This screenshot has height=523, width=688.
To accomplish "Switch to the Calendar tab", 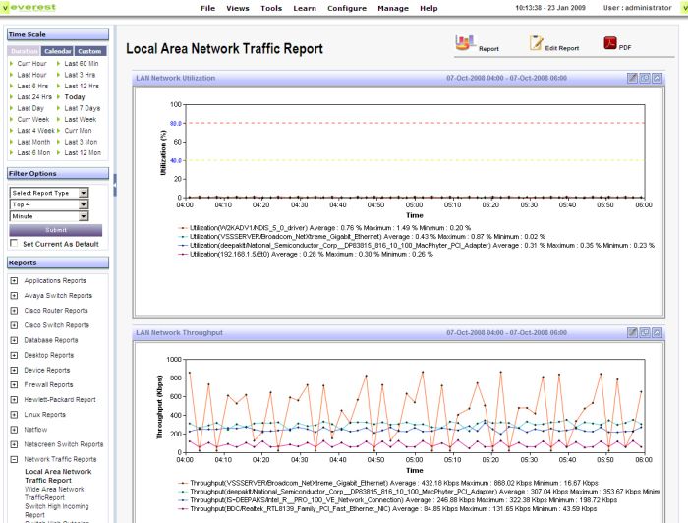I will tap(57, 51).
